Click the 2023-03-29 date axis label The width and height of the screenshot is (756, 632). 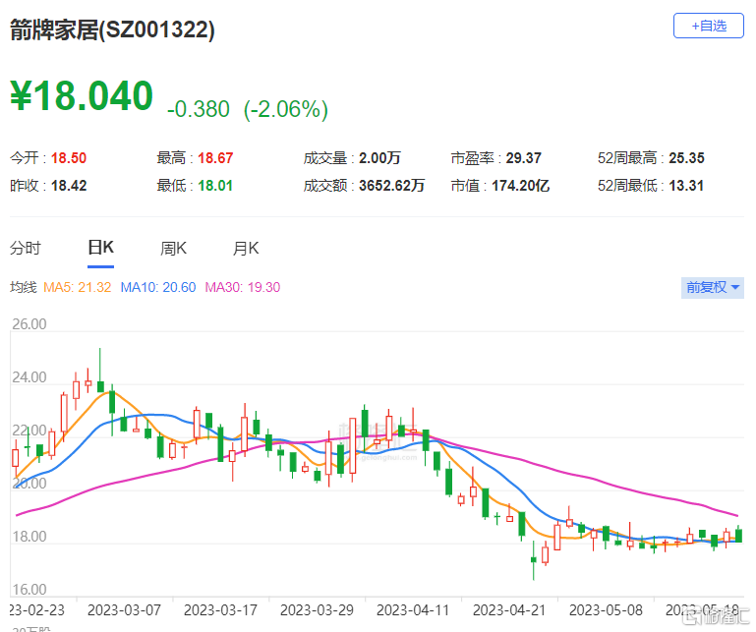pyautogui.click(x=317, y=610)
